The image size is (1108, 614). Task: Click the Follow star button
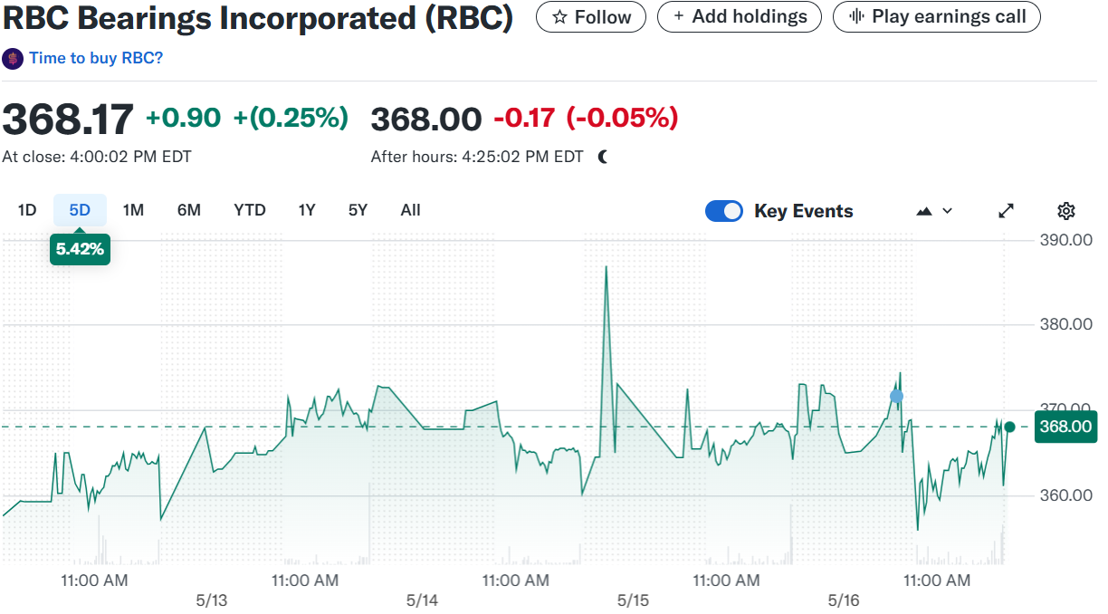591,17
